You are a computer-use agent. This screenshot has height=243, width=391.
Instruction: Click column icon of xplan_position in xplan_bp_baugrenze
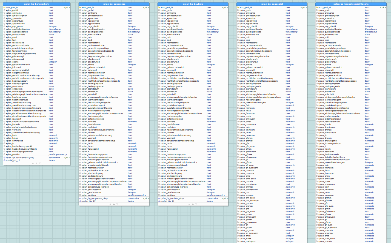80,195
